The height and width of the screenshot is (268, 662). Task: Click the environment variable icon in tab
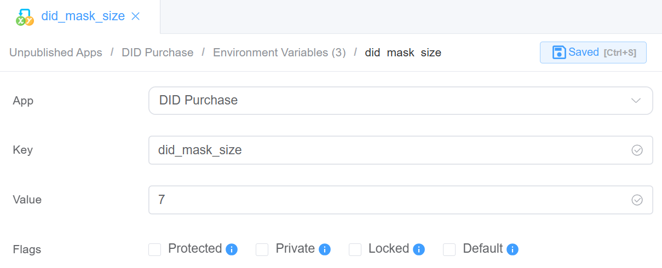(x=25, y=17)
